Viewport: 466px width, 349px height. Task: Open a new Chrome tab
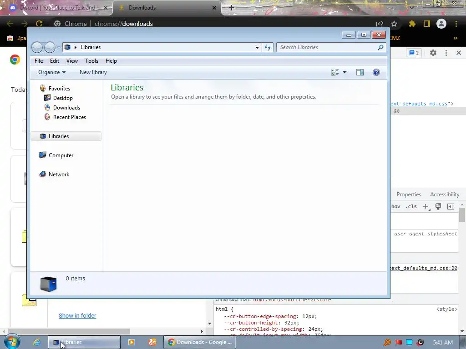[232, 8]
